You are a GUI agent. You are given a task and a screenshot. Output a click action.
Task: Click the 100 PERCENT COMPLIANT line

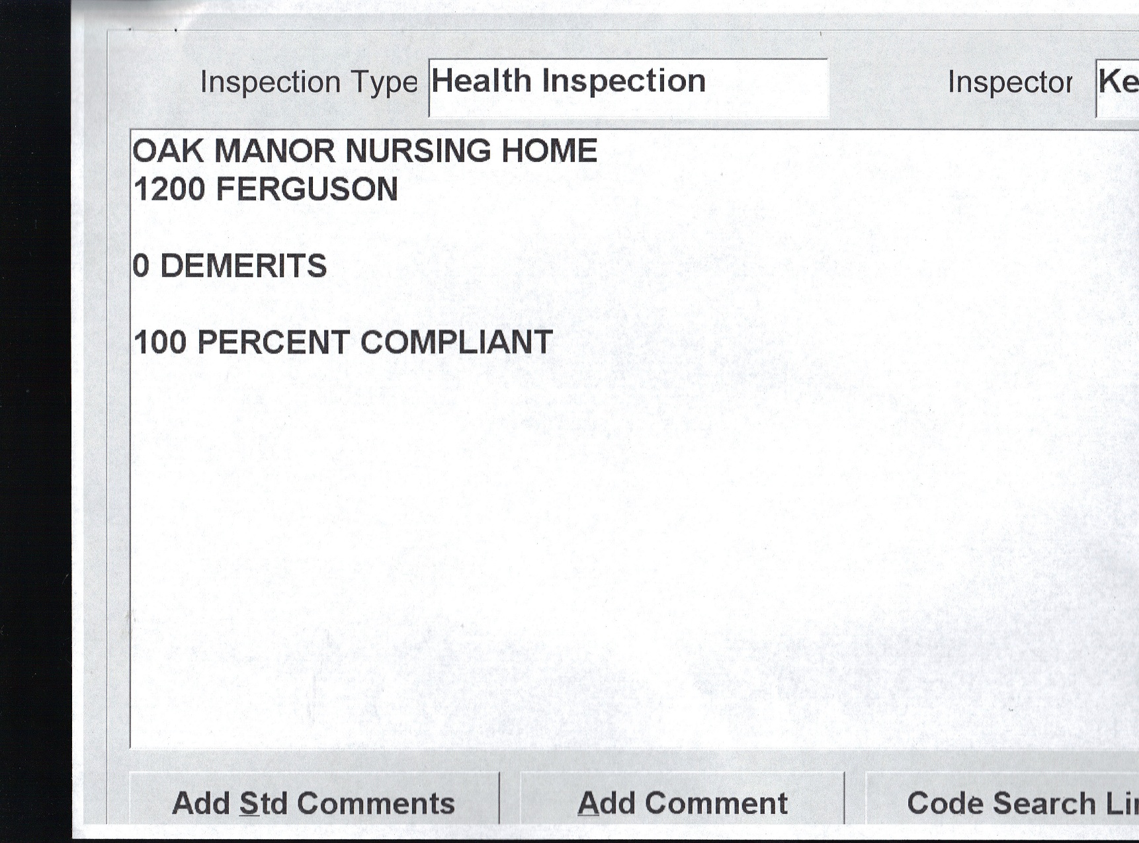(x=343, y=342)
